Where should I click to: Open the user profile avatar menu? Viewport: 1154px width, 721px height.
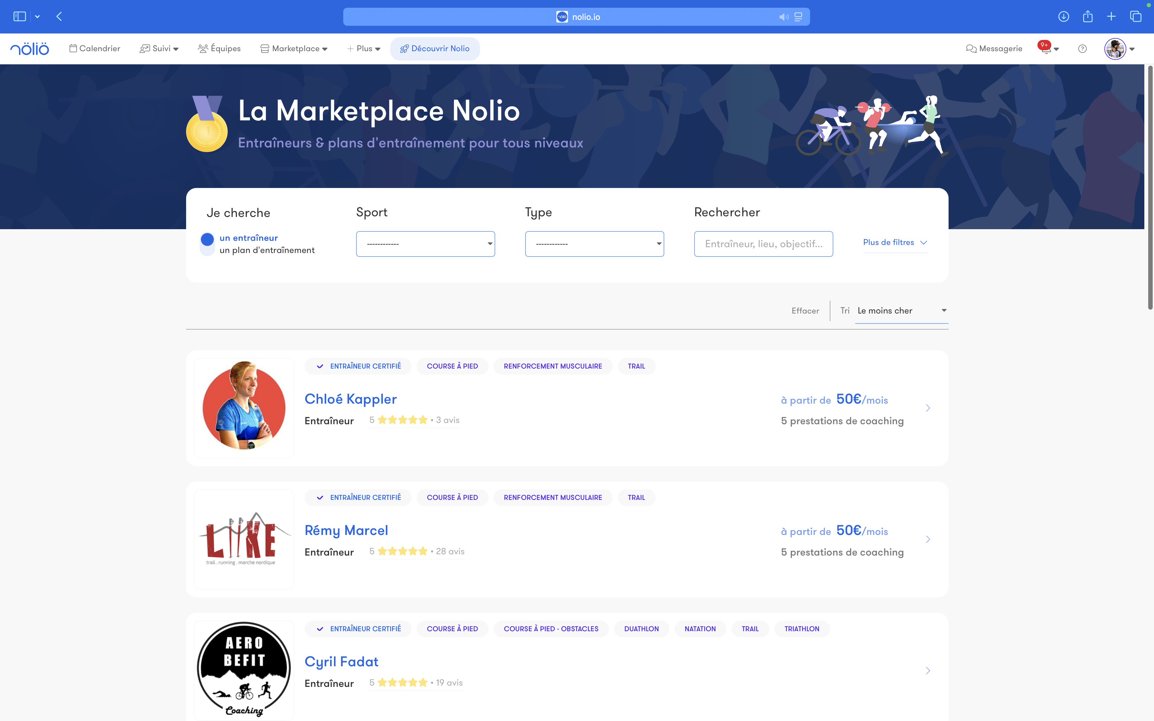[1115, 49]
